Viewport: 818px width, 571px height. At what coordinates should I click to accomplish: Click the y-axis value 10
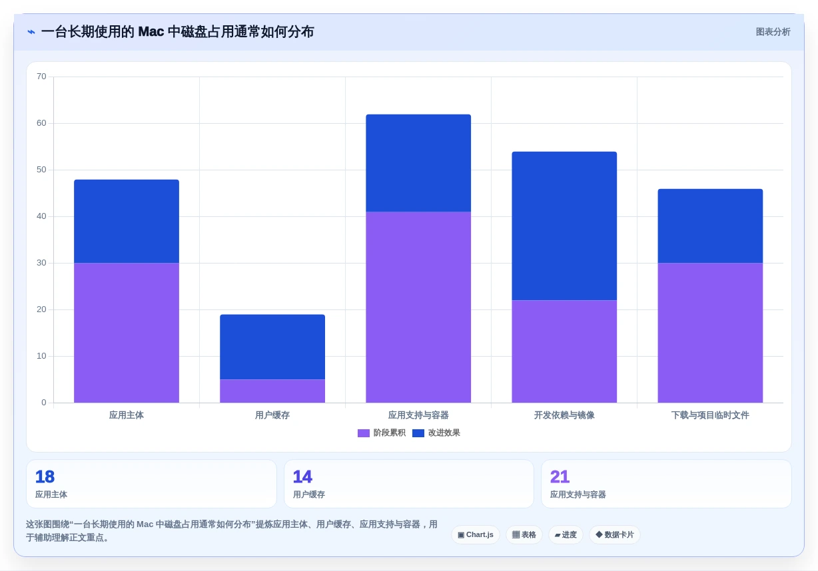pyautogui.click(x=41, y=356)
